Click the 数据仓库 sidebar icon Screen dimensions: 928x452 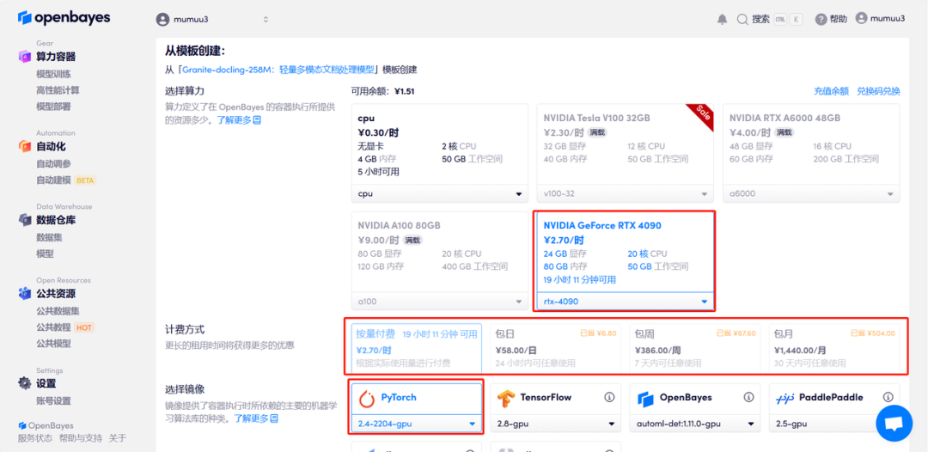(24, 220)
